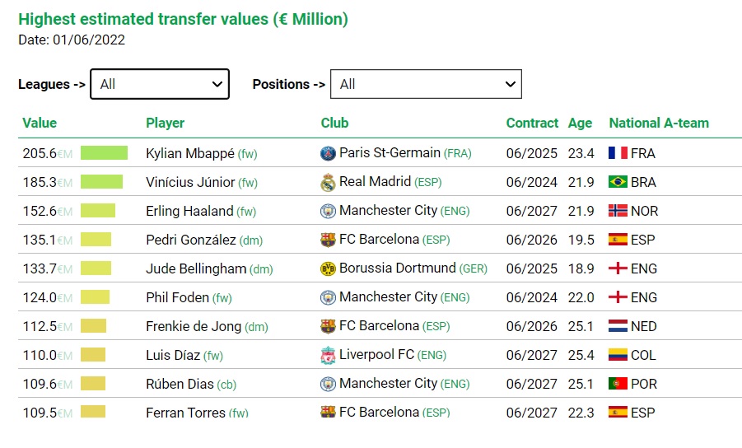Click the Leagues dropdown chevron arrow
The width and height of the screenshot is (742, 448).
217,84
